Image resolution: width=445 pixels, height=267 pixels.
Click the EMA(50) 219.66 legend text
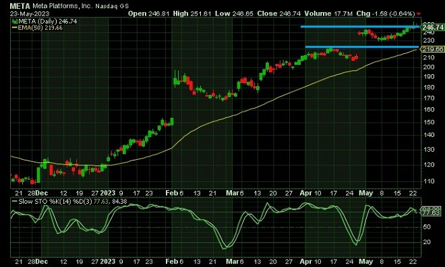click(x=40, y=28)
